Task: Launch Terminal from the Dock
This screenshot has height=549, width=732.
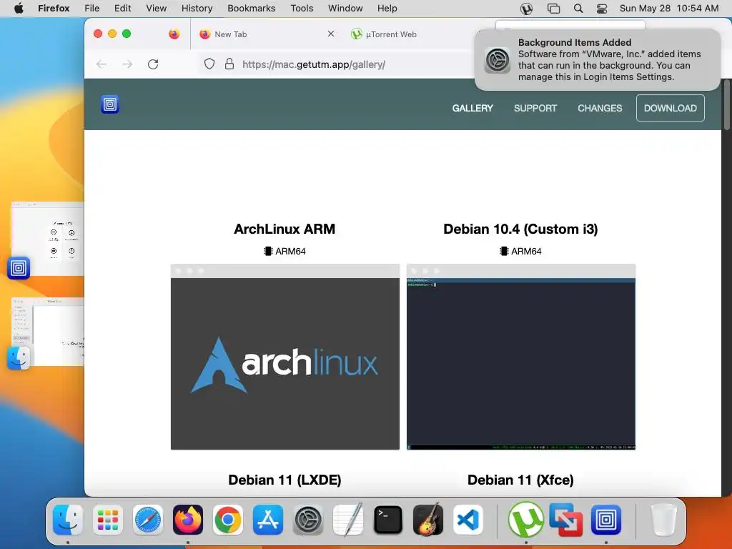Action: click(388, 520)
